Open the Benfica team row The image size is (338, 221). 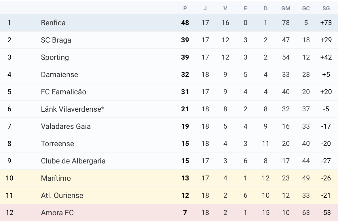53,23
